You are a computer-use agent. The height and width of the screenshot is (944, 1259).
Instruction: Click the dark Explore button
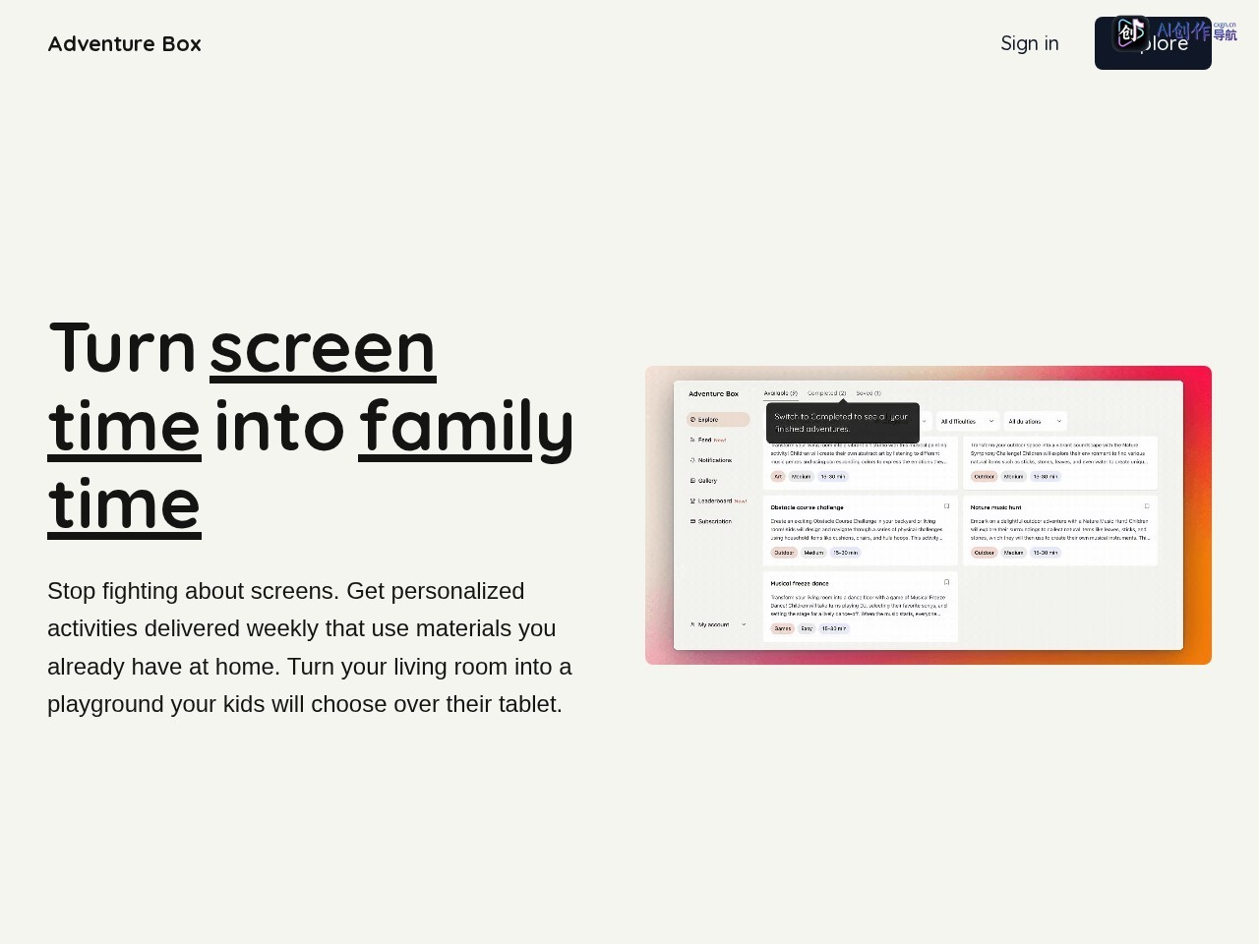(x=1153, y=43)
